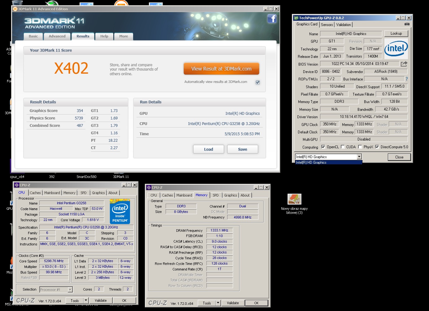Image resolution: width=429 pixels, height=311 pixels.
Task: Switch to the Validation tab in GPU-Z
Action: click(344, 25)
